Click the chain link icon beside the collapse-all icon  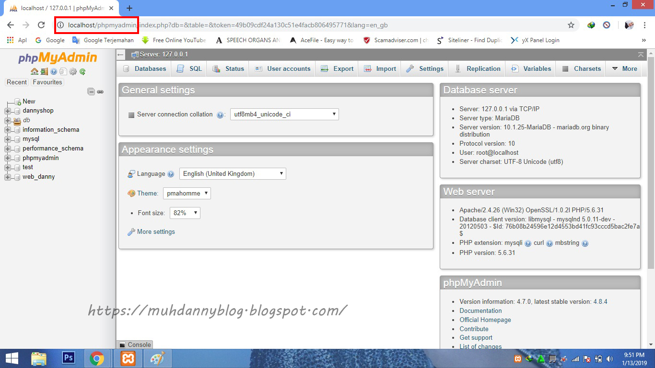click(x=100, y=92)
